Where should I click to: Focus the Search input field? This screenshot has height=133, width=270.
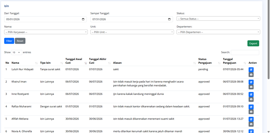click(x=245, y=52)
